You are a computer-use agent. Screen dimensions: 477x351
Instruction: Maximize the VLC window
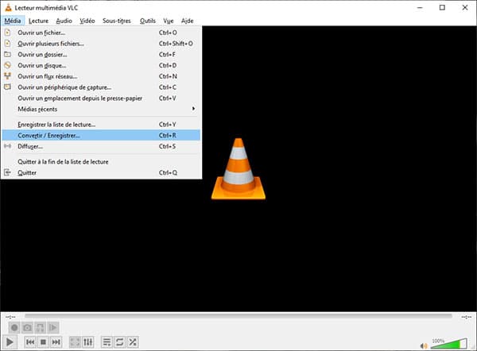click(442, 8)
